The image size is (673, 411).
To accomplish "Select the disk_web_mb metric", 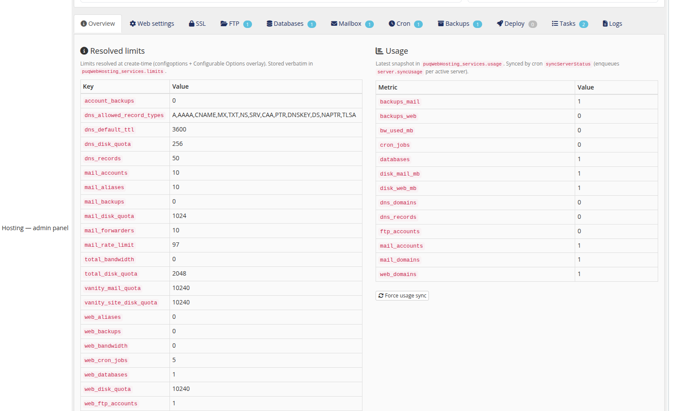I will tap(398, 188).
